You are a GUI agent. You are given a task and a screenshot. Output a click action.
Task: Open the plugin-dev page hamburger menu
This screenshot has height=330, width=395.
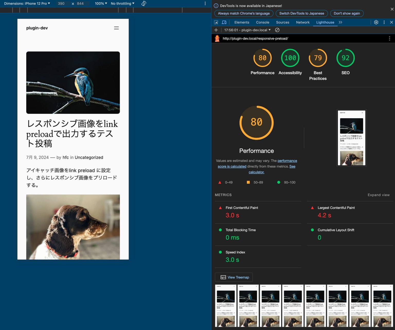point(116,28)
